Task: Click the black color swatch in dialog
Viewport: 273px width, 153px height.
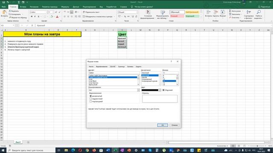Action: [x=150, y=90]
